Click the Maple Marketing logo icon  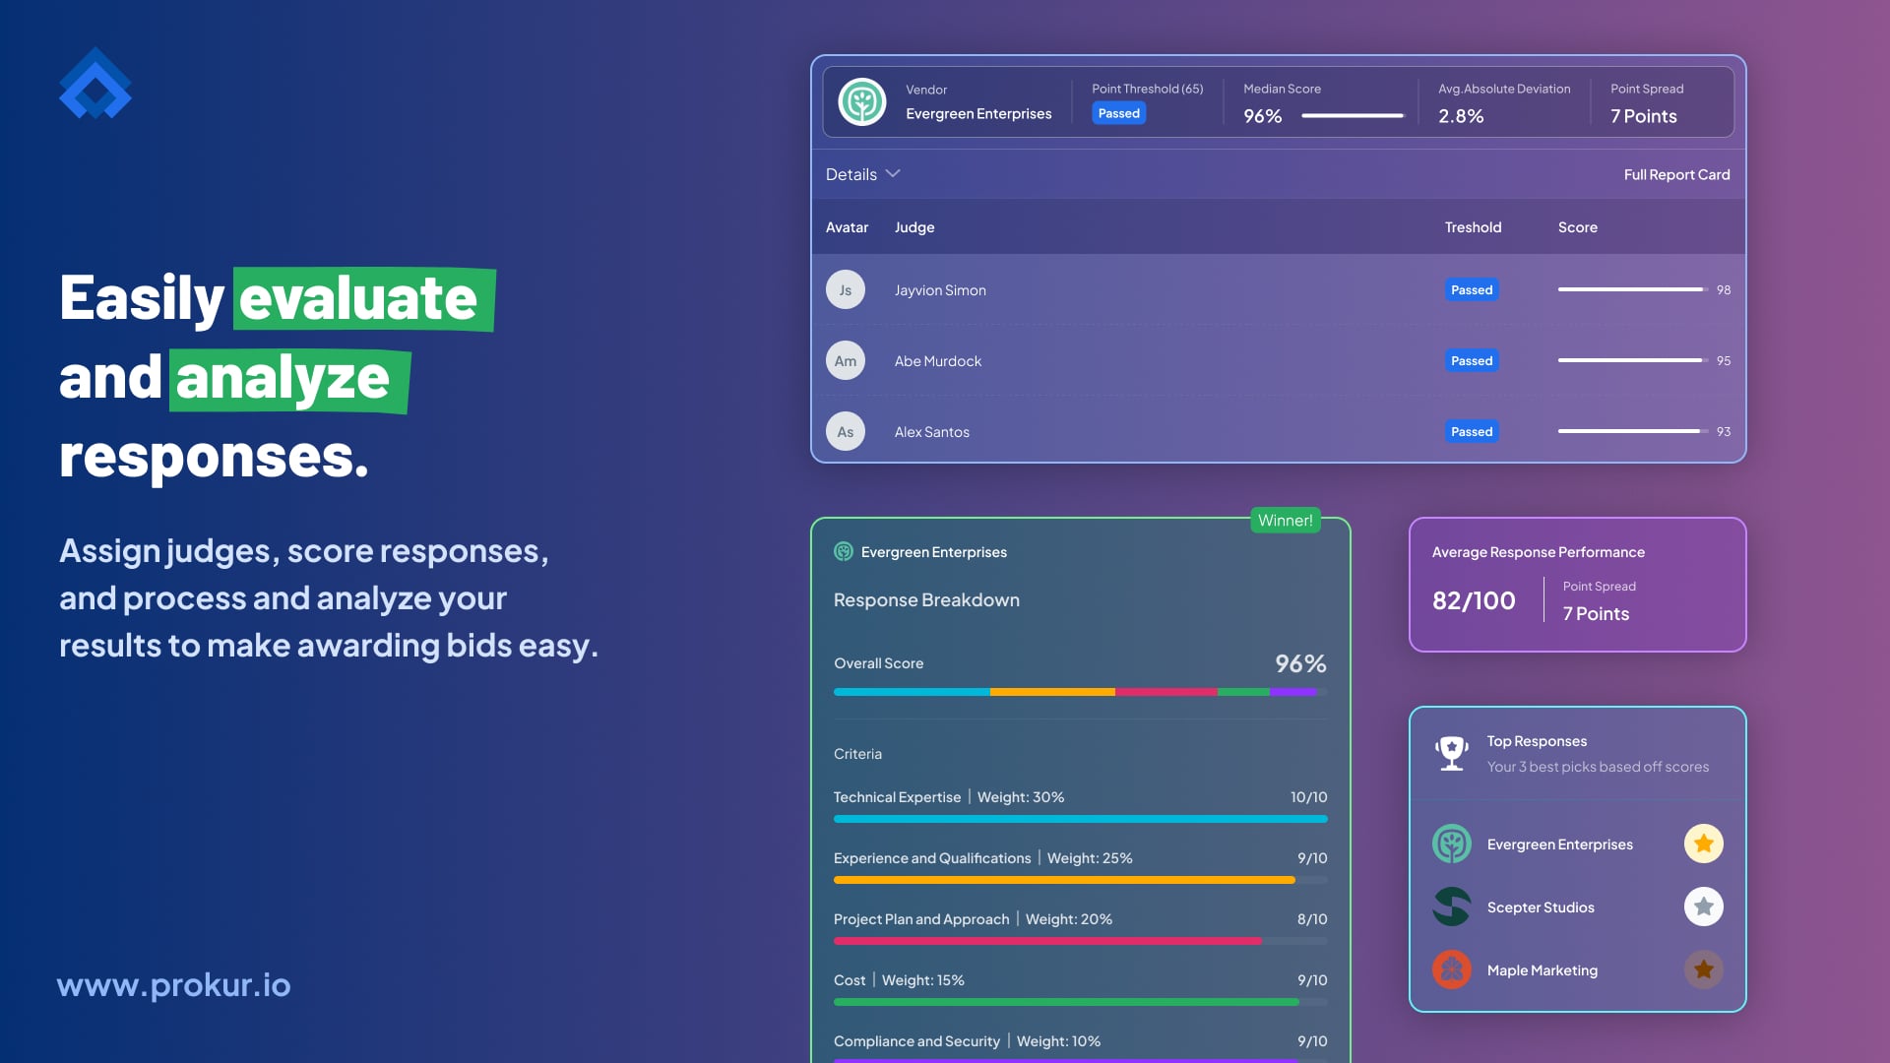click(1451, 969)
